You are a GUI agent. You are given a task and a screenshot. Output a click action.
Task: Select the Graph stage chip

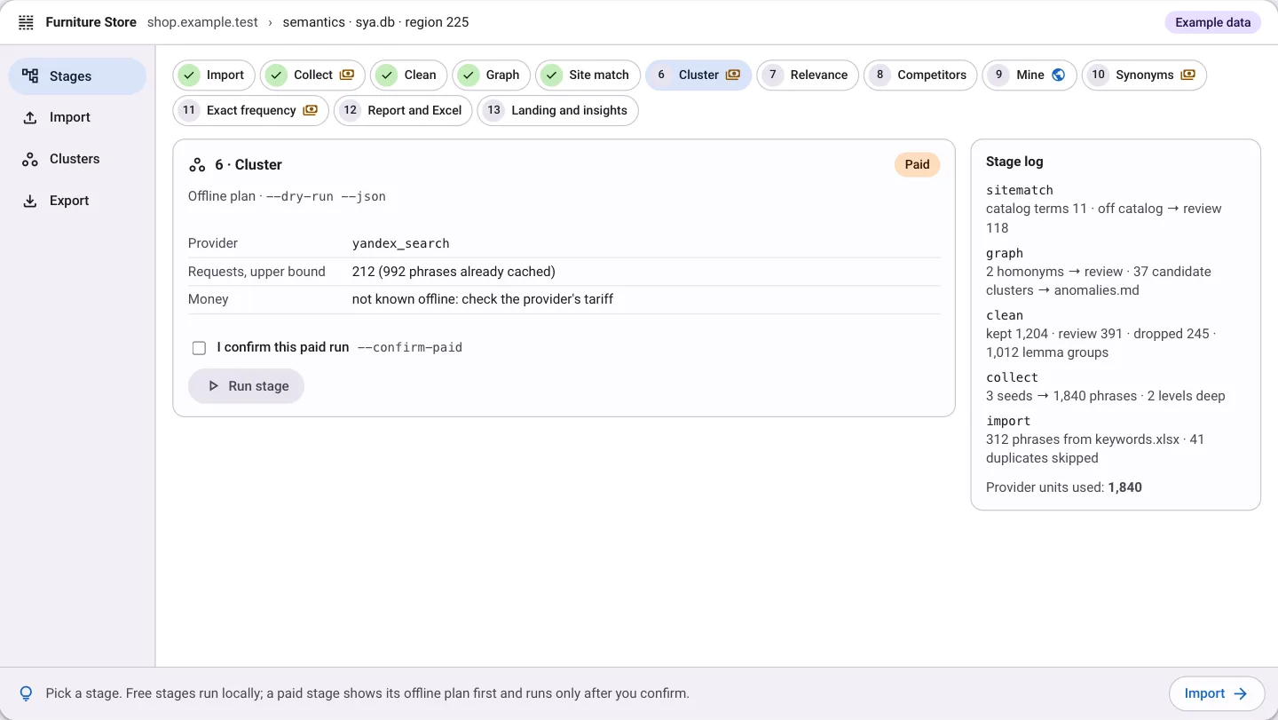(x=491, y=75)
